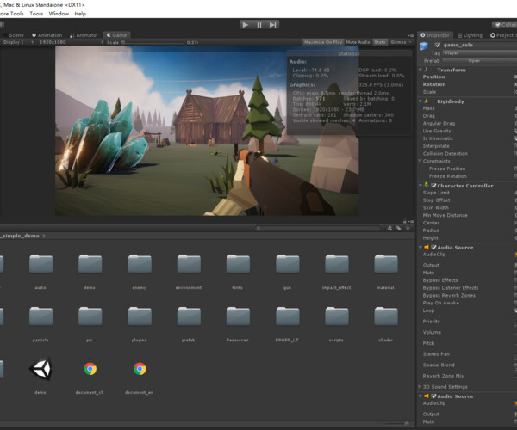Disable the Character Controller component checkbox
Screen dimensions: 517x430
pos(434,186)
